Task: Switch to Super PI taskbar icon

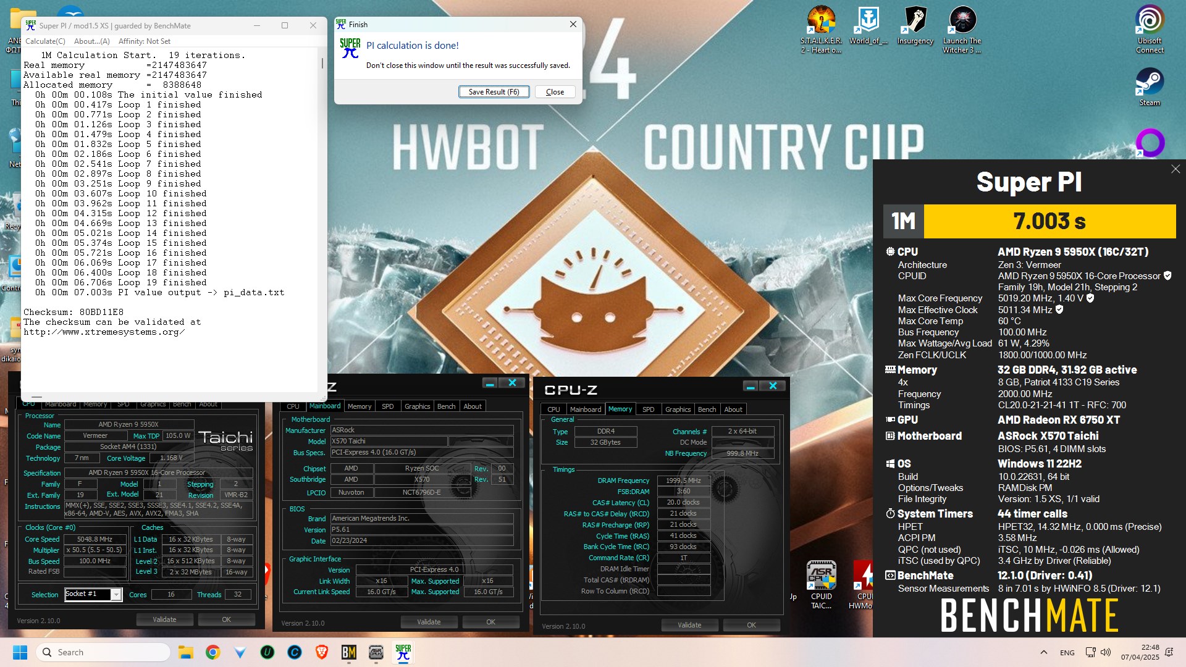Action: pyautogui.click(x=403, y=652)
